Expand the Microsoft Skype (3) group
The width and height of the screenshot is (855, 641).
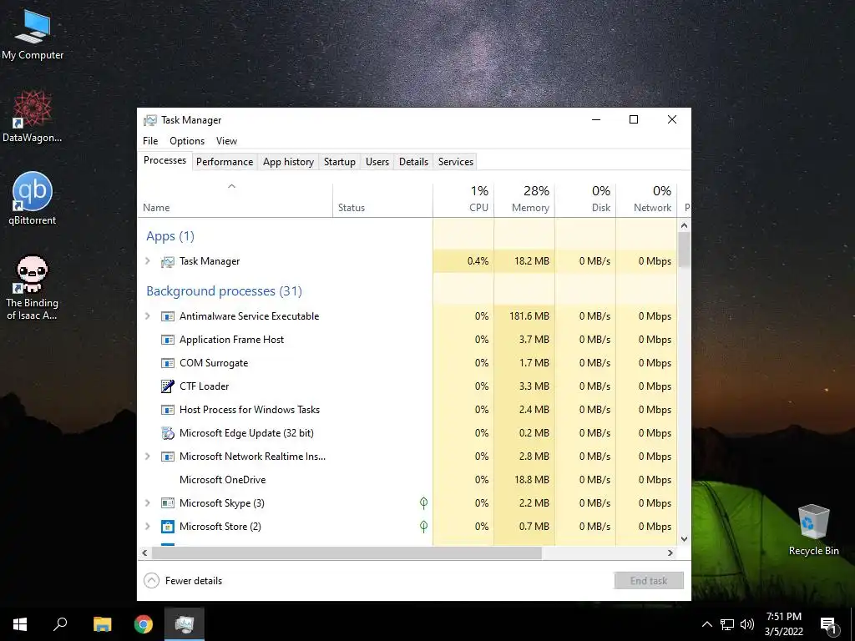(148, 503)
